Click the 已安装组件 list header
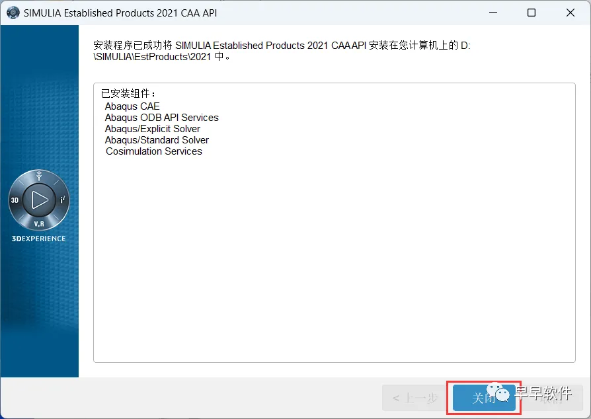The image size is (591, 419). 128,93
